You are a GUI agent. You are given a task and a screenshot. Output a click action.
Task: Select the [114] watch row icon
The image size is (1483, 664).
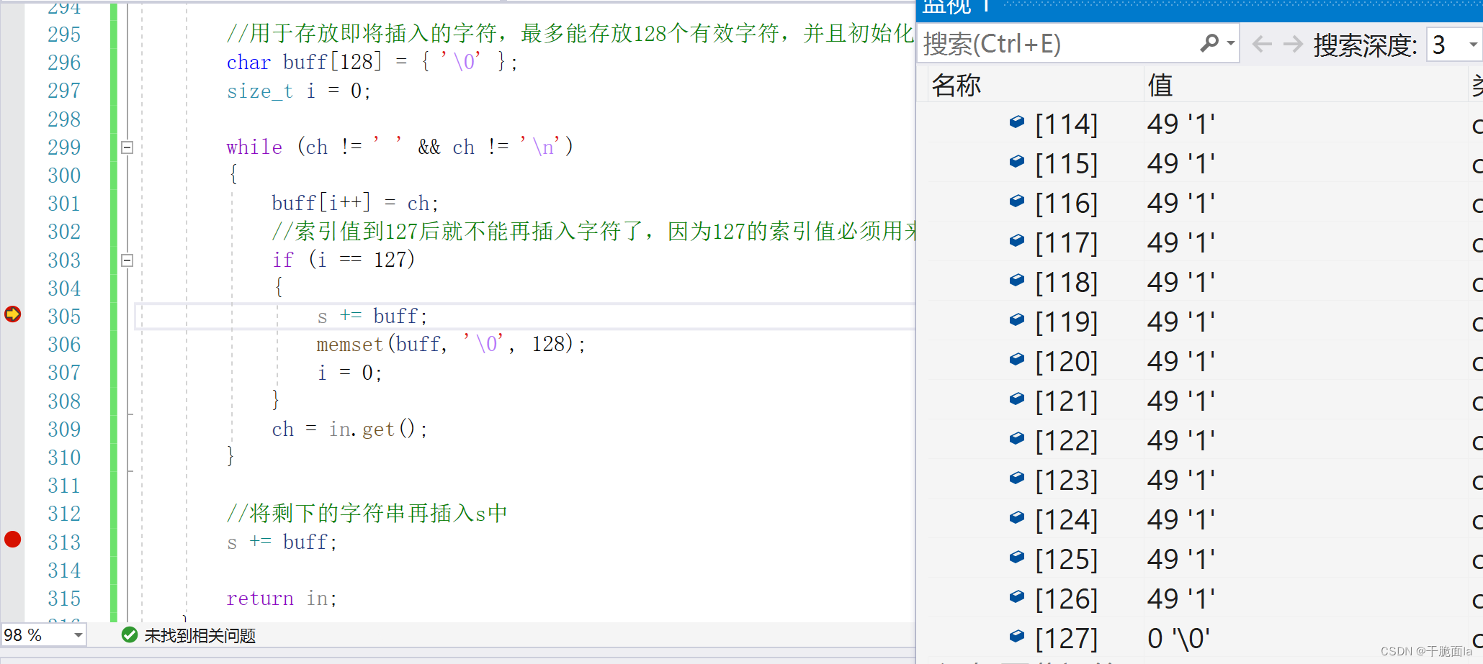pyautogui.click(x=1017, y=122)
